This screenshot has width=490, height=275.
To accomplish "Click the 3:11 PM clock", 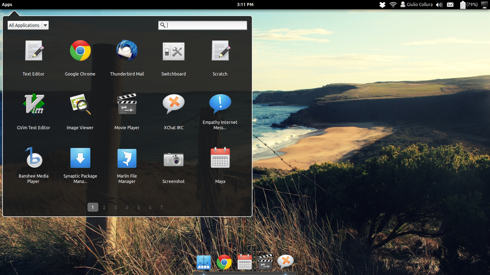I will [245, 5].
